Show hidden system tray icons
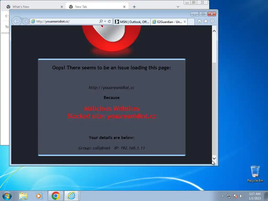Viewport: 268px width, 201px height. [222, 196]
